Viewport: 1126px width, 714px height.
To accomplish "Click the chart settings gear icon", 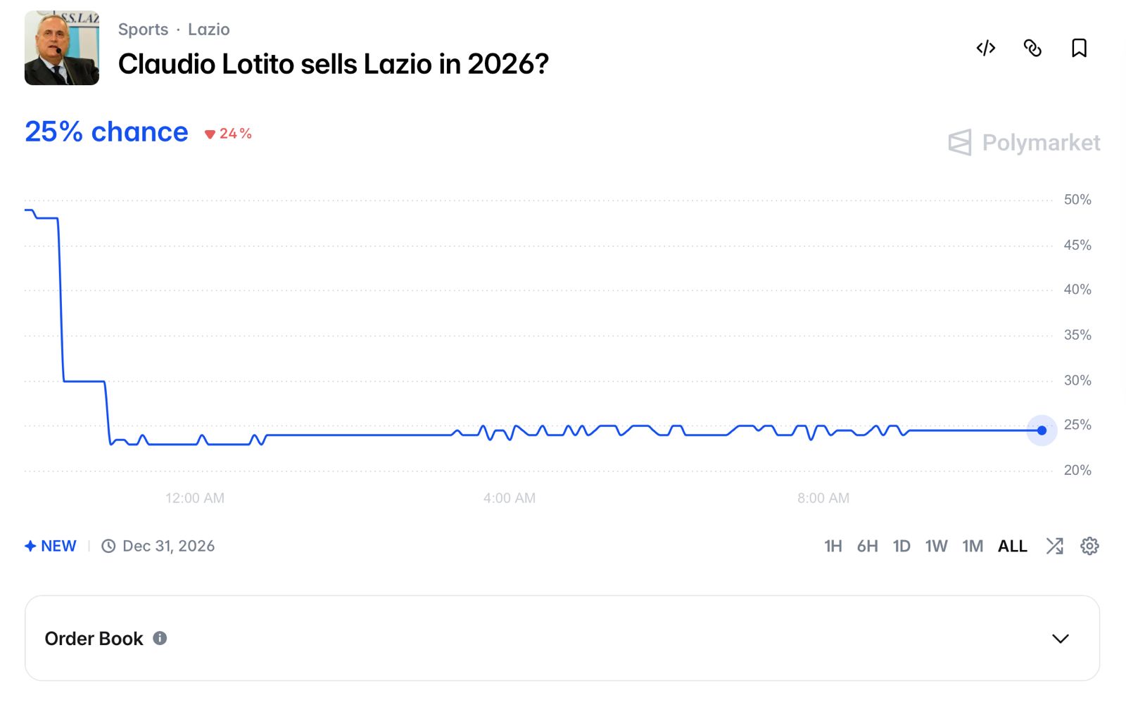I will click(x=1089, y=546).
